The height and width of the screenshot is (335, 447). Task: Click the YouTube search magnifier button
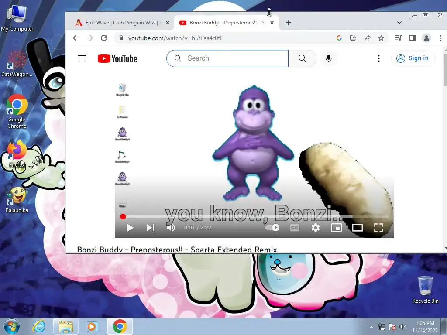[x=302, y=58]
